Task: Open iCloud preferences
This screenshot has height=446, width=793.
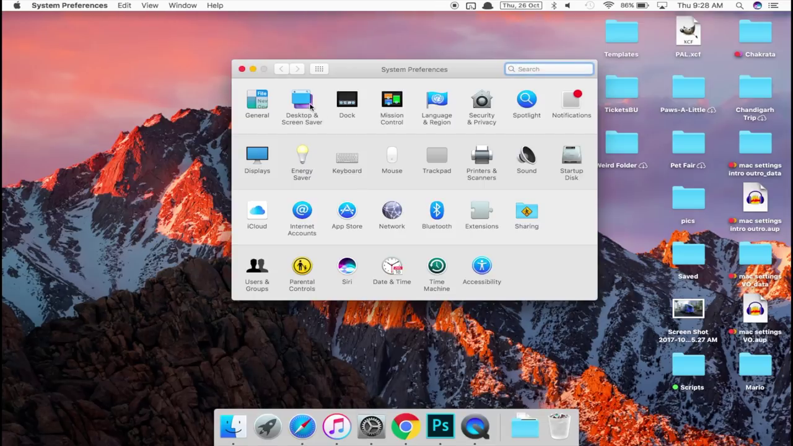Action: pyautogui.click(x=257, y=215)
